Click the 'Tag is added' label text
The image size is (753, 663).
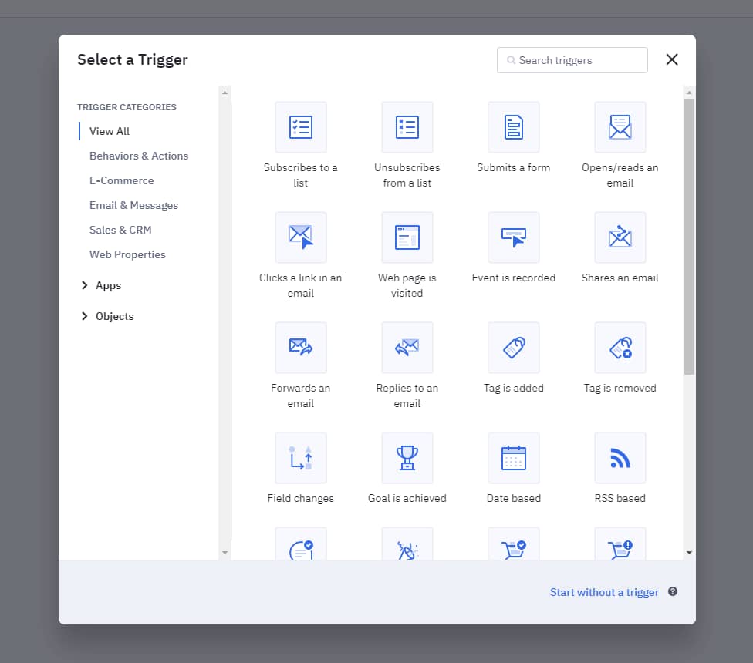point(513,388)
